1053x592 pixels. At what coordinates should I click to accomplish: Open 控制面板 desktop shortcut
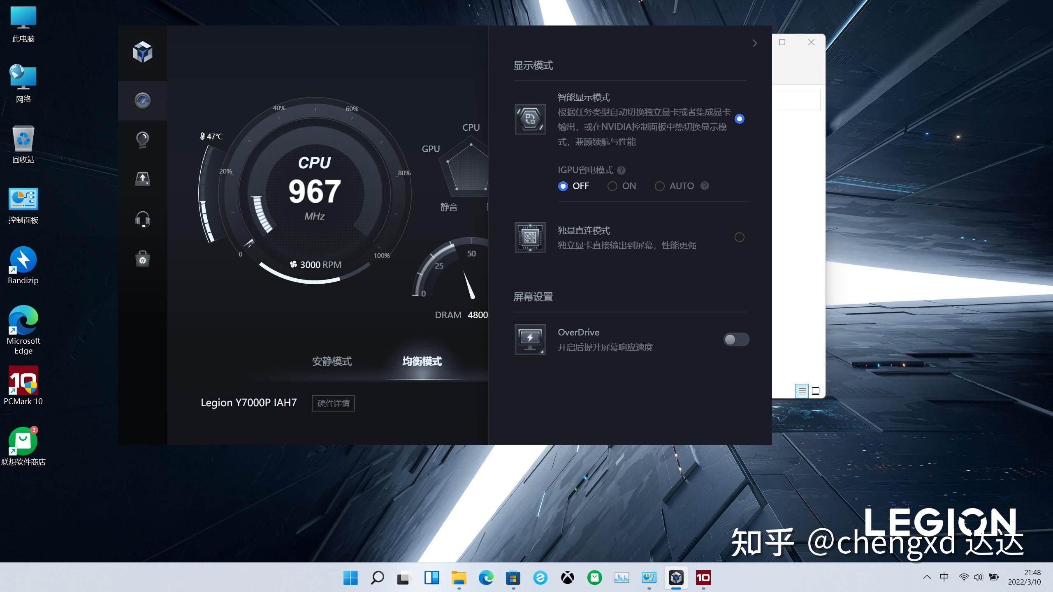click(x=23, y=206)
